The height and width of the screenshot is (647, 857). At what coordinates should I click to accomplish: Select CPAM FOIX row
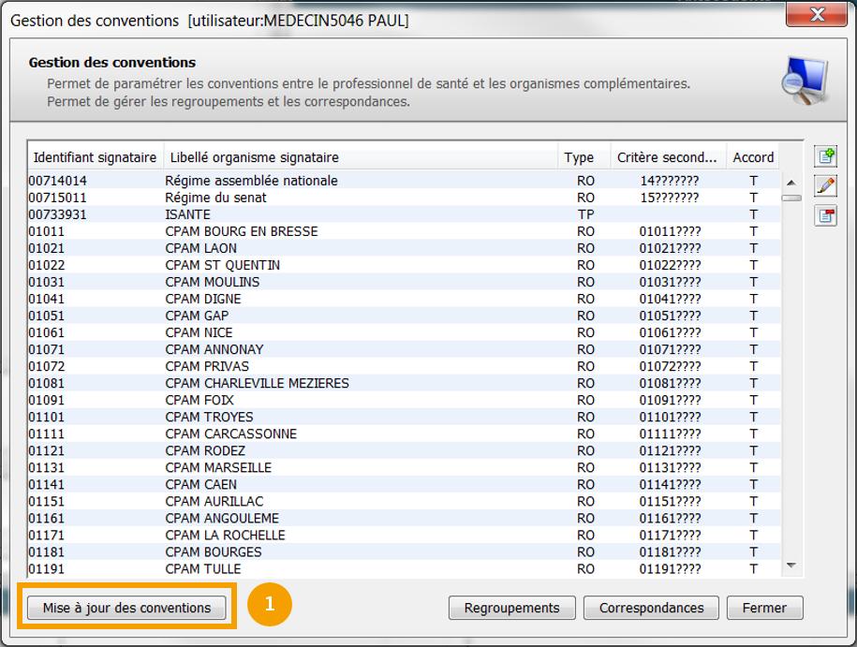coord(404,400)
